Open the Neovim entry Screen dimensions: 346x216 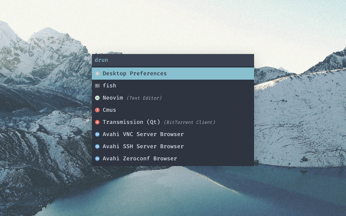point(173,98)
